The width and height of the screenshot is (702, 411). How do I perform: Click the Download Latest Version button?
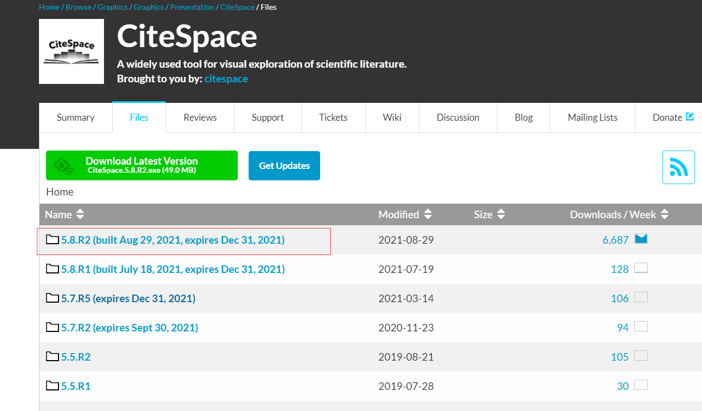tap(142, 165)
